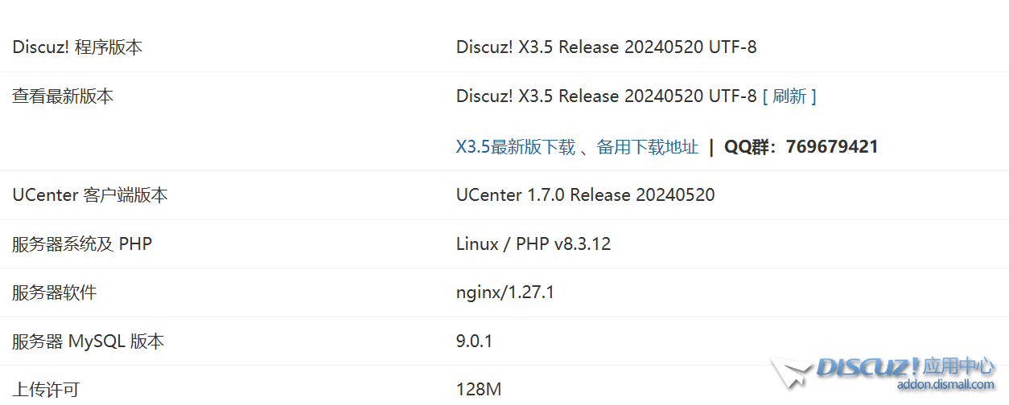Select the 服务器软件 label
Viewport: 1009px width, 405px height.
click(54, 292)
